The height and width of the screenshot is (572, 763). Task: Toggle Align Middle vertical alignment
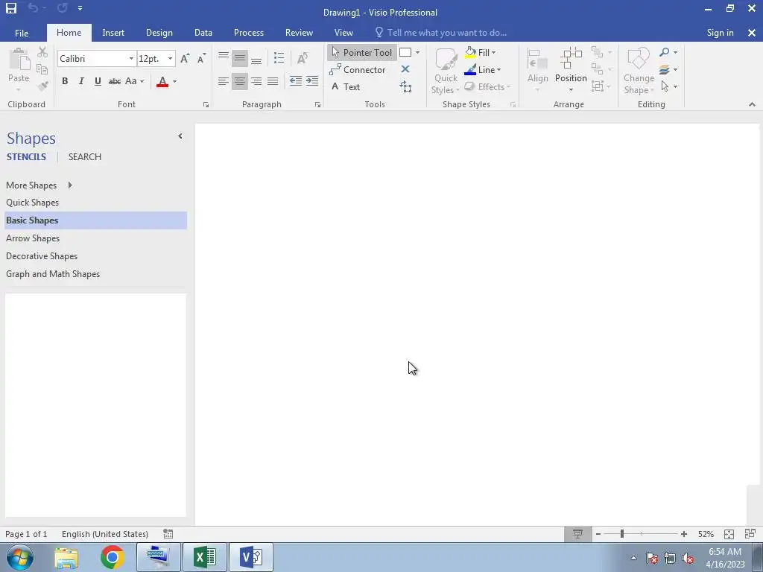(x=239, y=58)
